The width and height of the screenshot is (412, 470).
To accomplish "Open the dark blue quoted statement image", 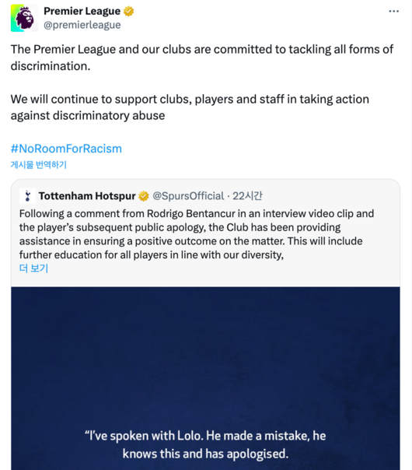I will pyautogui.click(x=205, y=378).
